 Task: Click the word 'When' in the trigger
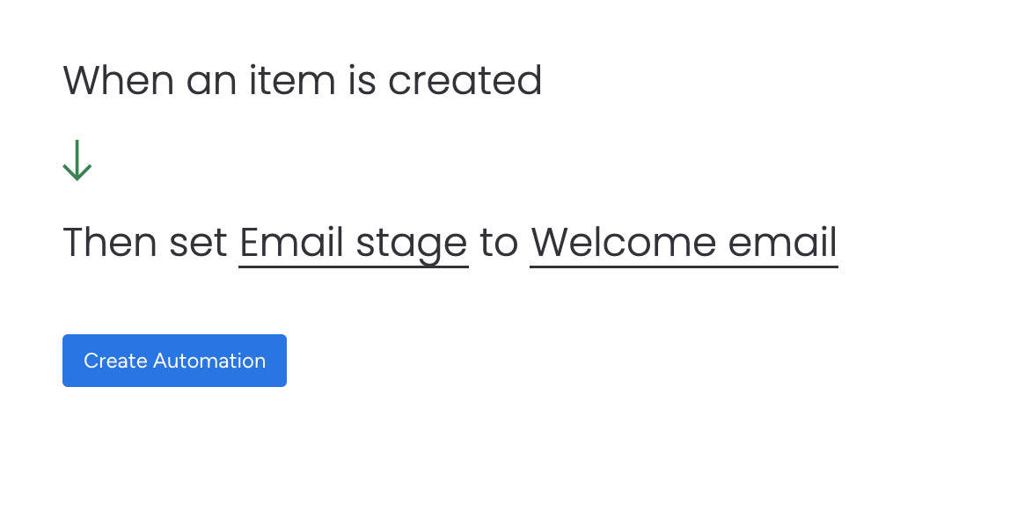pyautogui.click(x=118, y=81)
